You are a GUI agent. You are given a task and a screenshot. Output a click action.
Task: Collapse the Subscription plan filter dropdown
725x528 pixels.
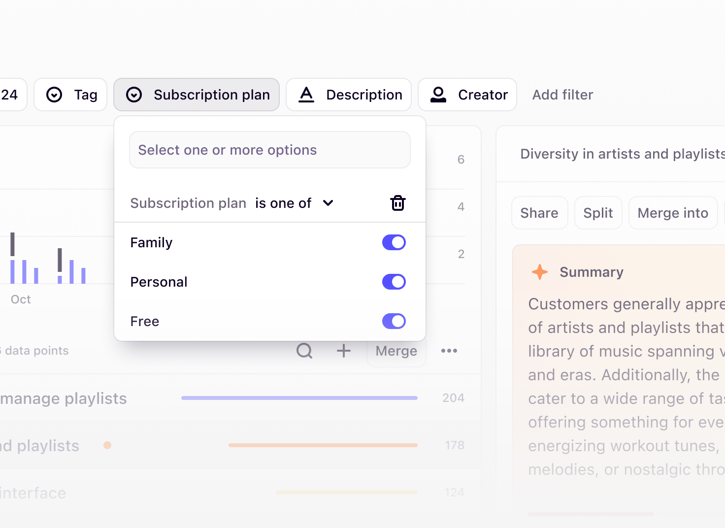point(196,95)
